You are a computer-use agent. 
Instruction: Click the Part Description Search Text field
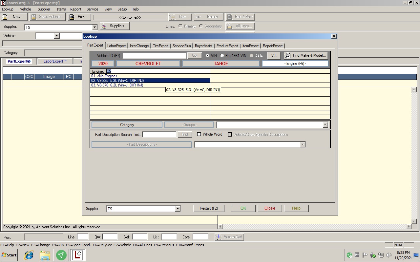(x=159, y=135)
